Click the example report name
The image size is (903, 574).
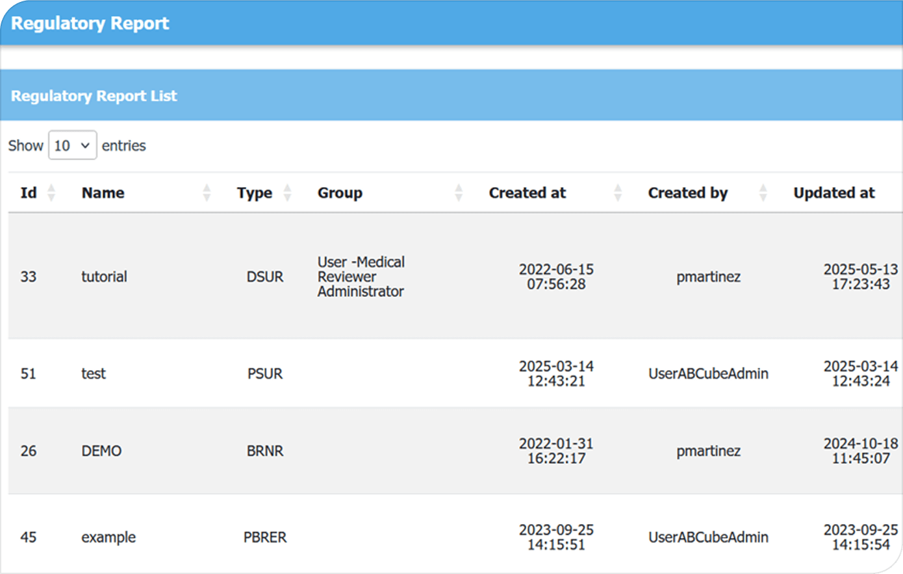(108, 538)
